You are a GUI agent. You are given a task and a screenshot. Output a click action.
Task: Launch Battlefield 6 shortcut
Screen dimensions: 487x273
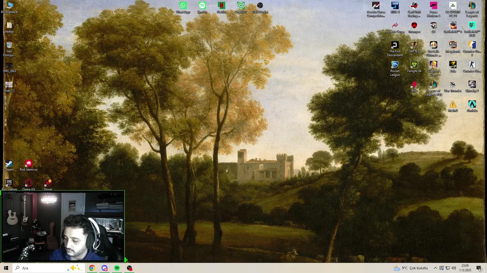(x=452, y=28)
